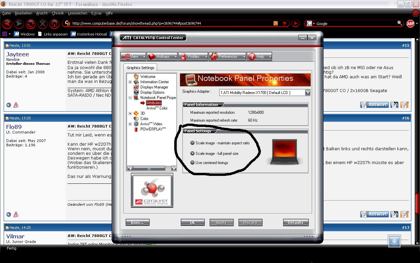
Task: Click the Discard button
Action: point(250,223)
